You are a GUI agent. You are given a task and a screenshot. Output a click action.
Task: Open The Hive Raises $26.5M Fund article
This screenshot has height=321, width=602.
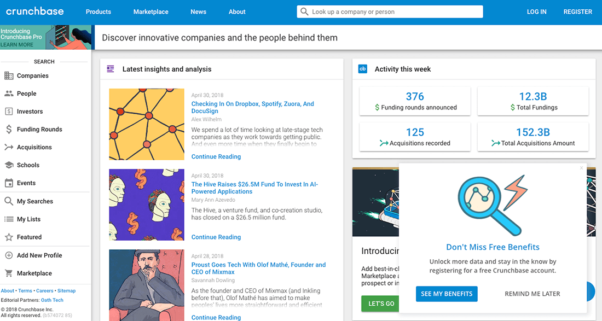point(254,188)
